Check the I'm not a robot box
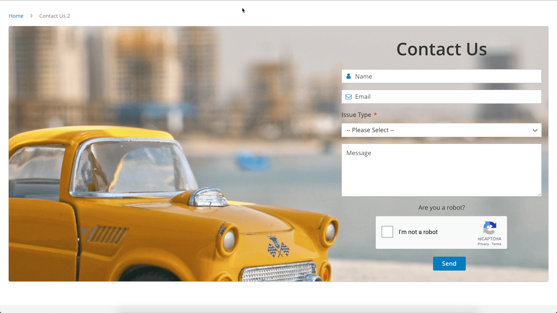This screenshot has width=557, height=313. click(x=387, y=232)
